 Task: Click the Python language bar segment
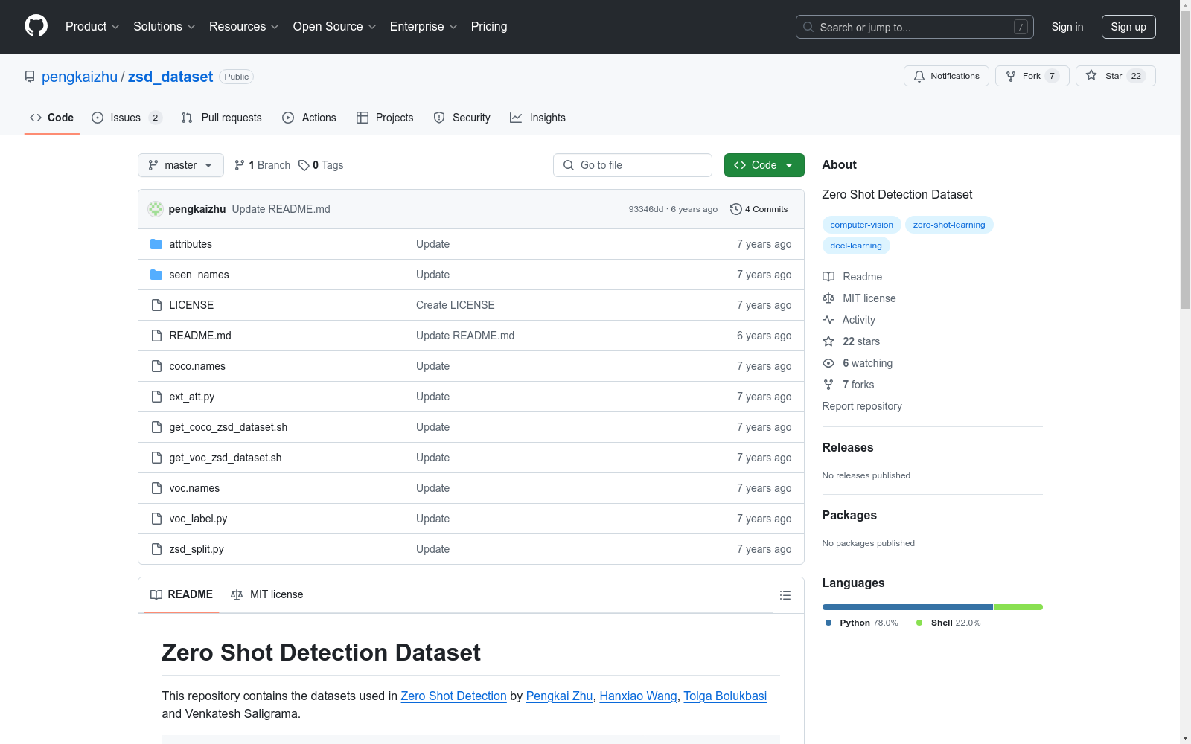907,607
